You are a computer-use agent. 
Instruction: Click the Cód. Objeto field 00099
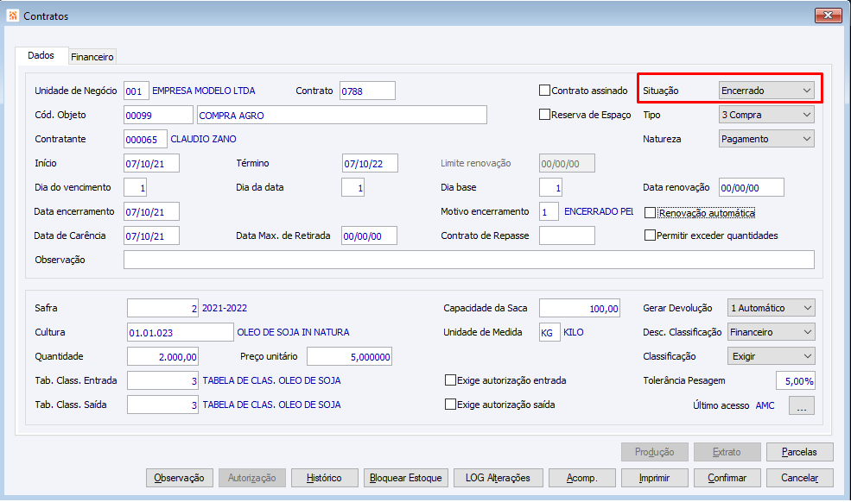pos(158,115)
